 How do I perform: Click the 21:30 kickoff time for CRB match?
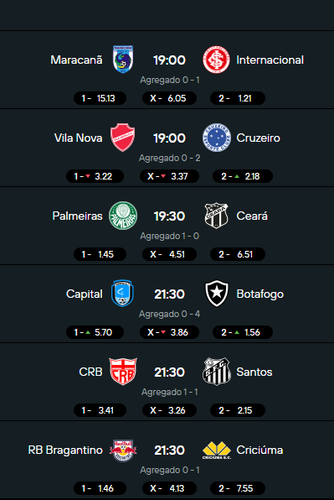169,372
